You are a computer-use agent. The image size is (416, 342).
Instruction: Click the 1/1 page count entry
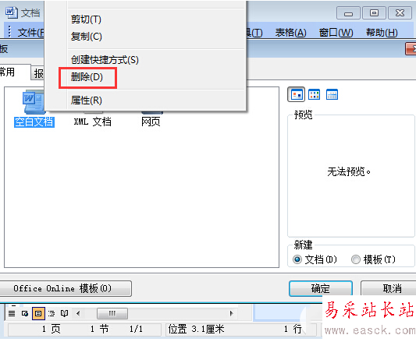click(136, 330)
